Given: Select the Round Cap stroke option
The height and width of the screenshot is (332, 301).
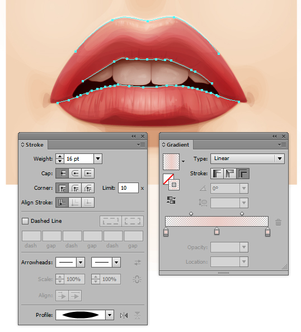Looking at the screenshot, I should coord(75,174).
